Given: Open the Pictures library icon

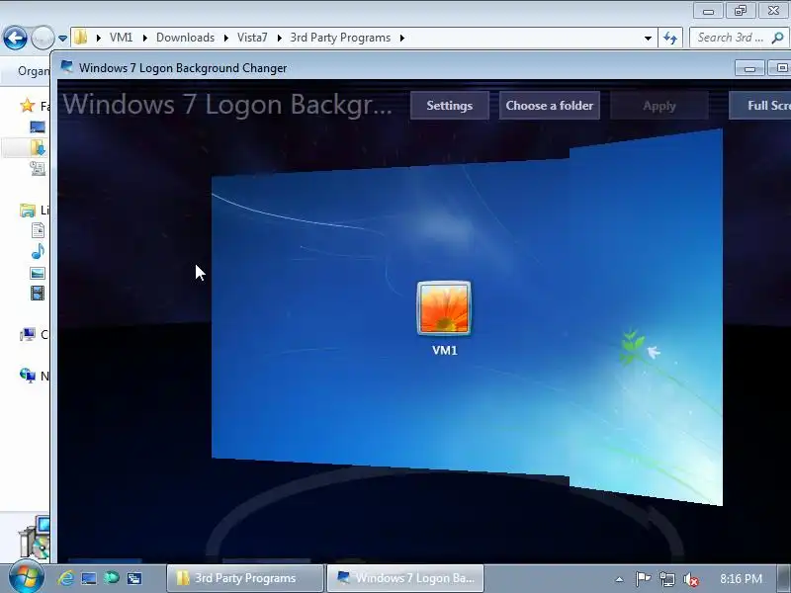Looking at the screenshot, I should coord(38,274).
